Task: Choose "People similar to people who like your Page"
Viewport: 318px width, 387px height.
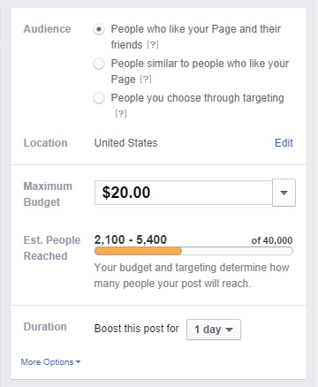Action: [99, 64]
